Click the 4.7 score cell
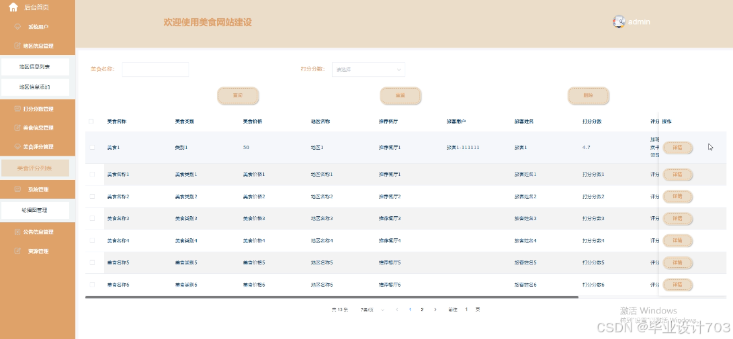This screenshot has height=339, width=733. point(587,147)
